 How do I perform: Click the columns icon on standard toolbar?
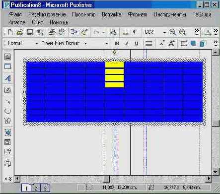(x=126, y=32)
